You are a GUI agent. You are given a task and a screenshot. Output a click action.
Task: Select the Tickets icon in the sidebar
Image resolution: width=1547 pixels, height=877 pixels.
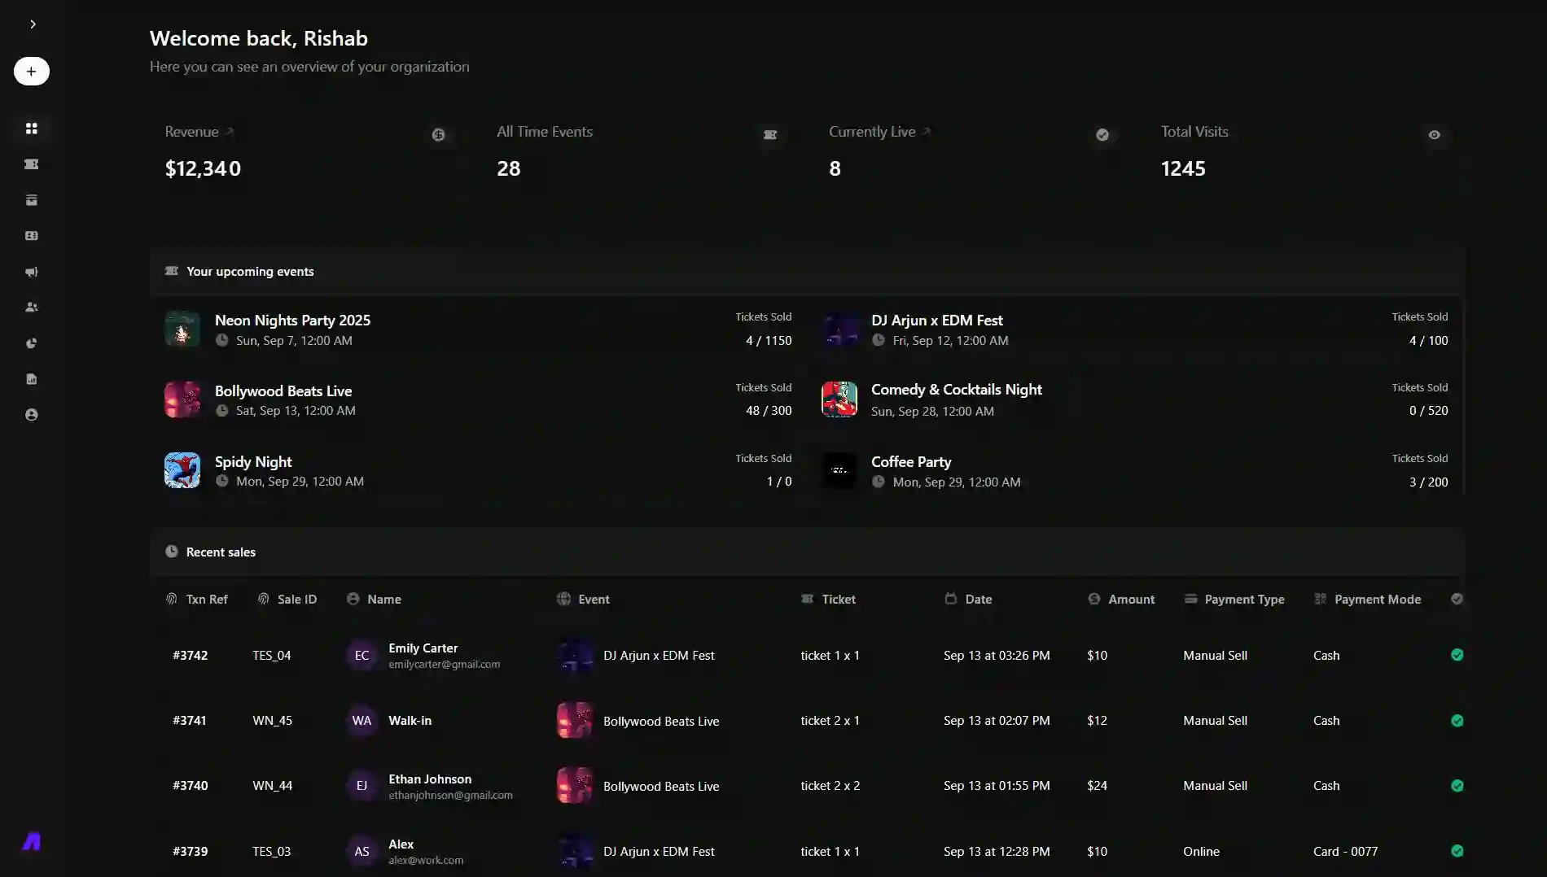[x=32, y=164]
